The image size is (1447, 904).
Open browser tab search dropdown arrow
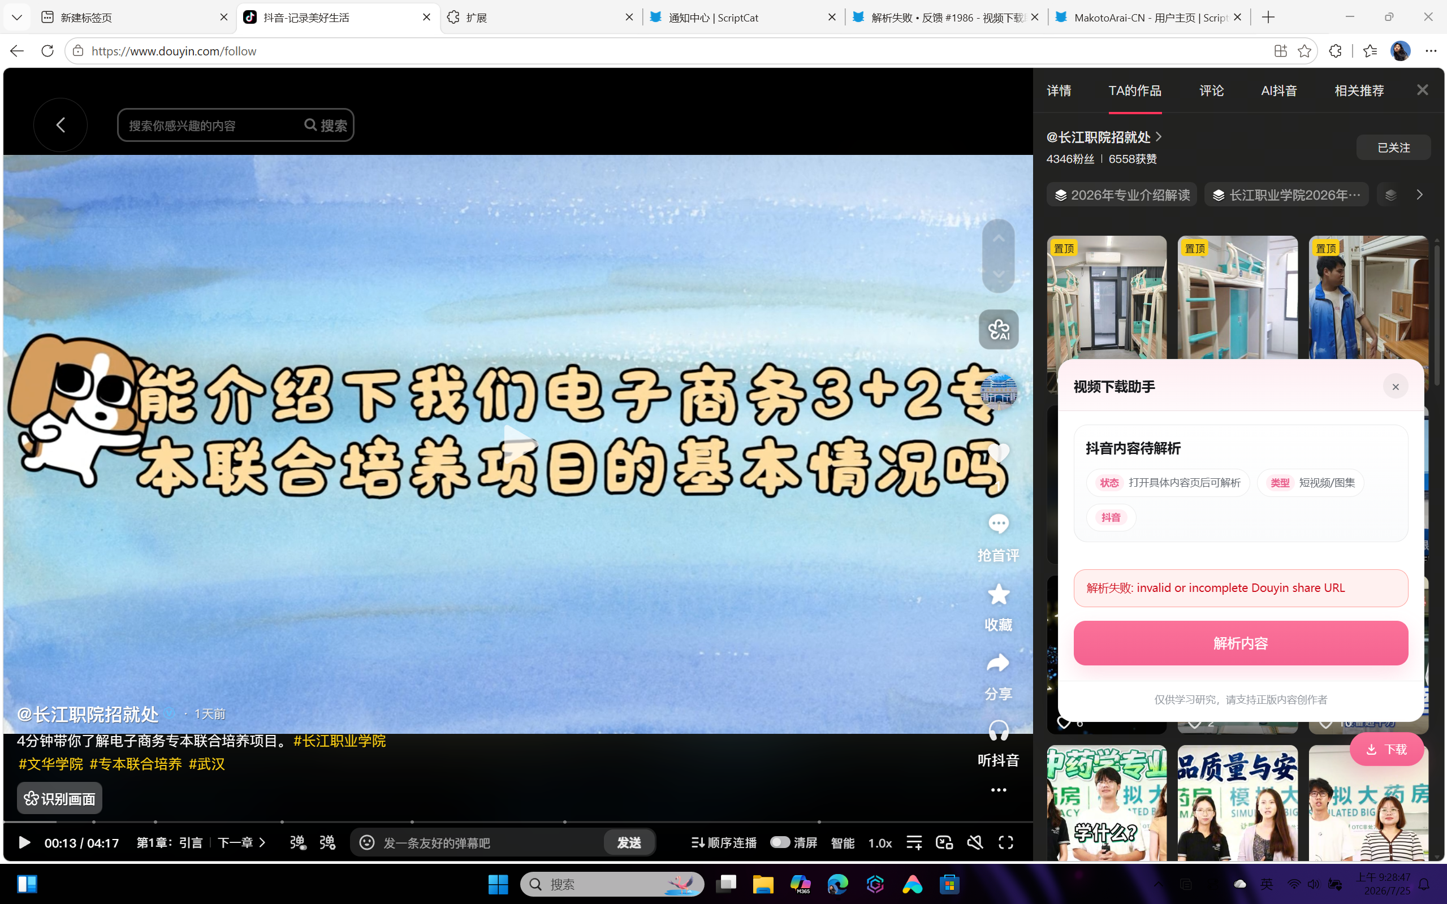click(17, 18)
